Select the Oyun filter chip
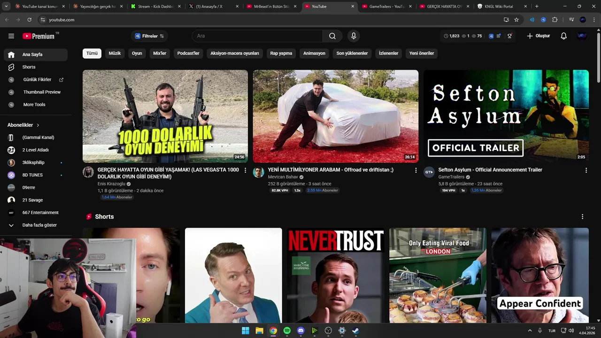Image resolution: width=601 pixels, height=338 pixels. pos(137,54)
